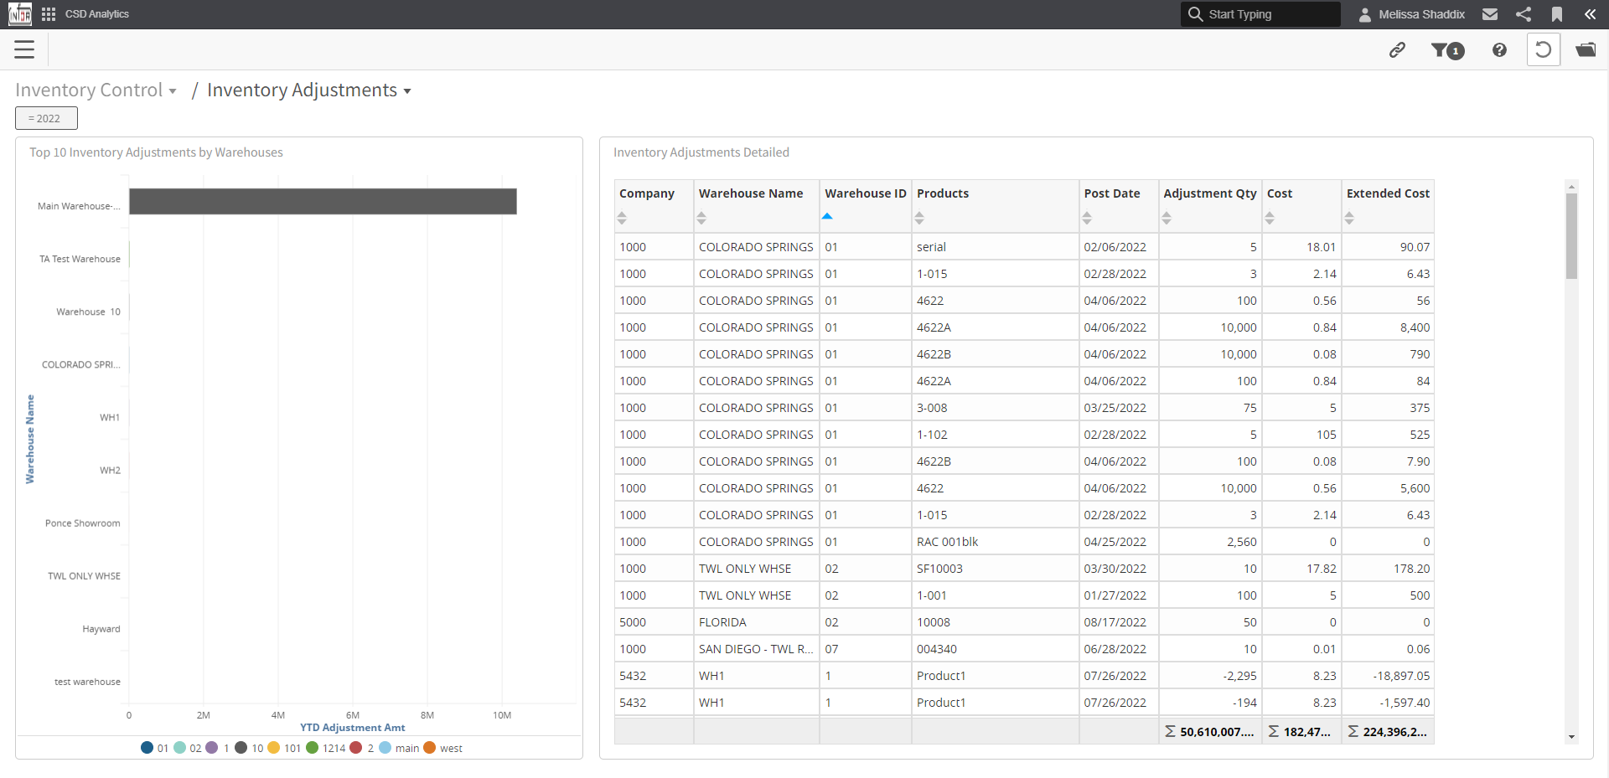Click the link sharing icon on the toolbar
1609x778 pixels.
[1398, 49]
